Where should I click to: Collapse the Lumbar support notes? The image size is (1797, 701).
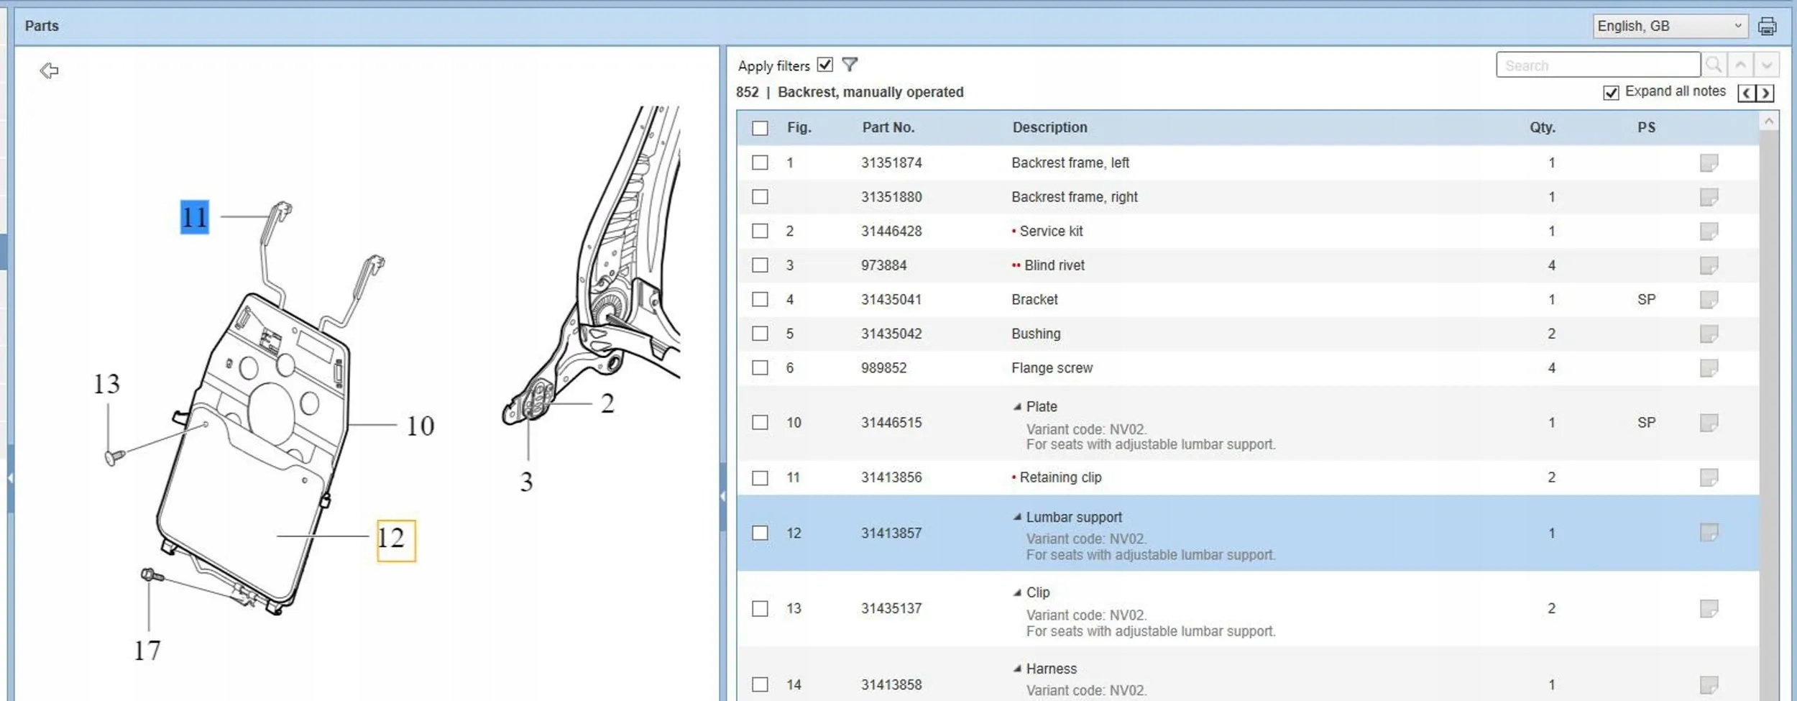tap(1017, 517)
